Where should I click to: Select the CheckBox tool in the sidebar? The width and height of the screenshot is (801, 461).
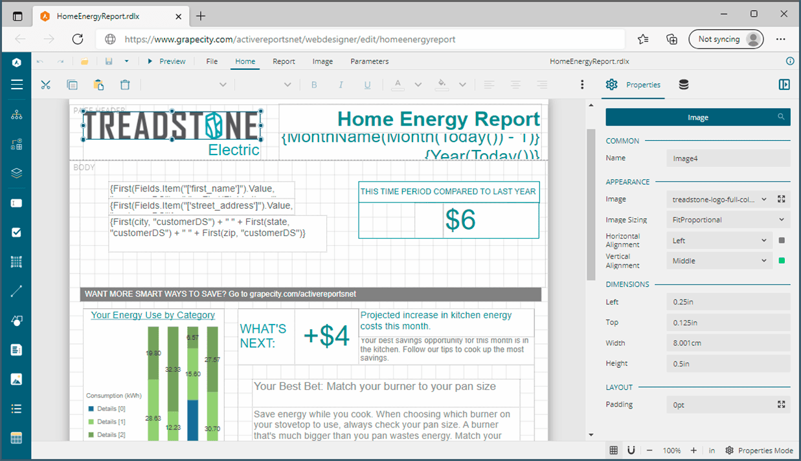(x=17, y=233)
